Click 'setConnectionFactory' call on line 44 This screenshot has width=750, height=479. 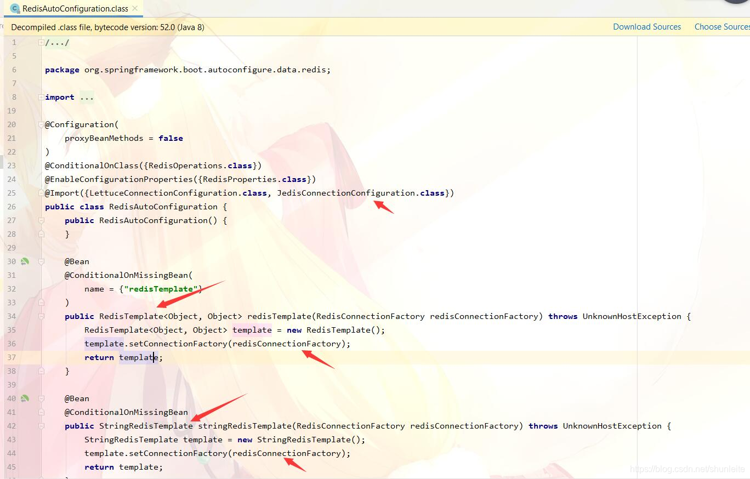pyautogui.click(x=178, y=453)
